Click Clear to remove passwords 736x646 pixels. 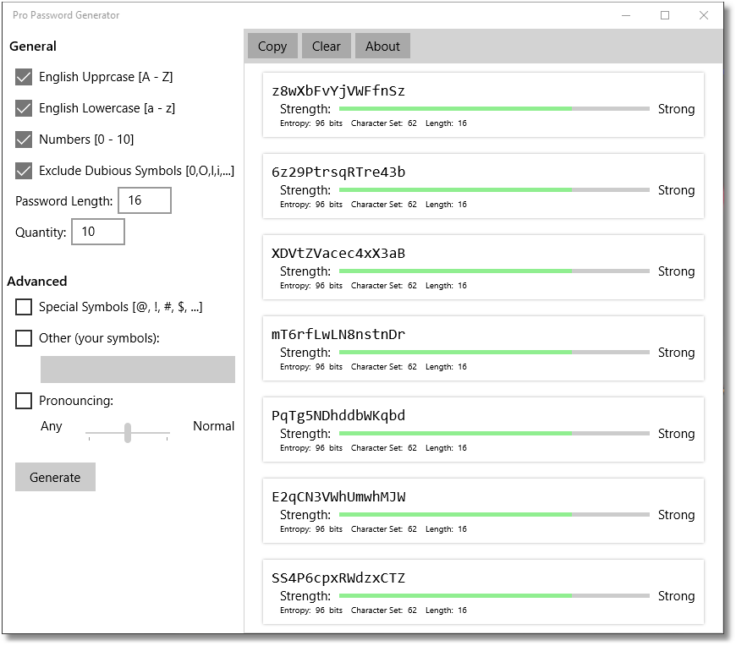click(326, 46)
